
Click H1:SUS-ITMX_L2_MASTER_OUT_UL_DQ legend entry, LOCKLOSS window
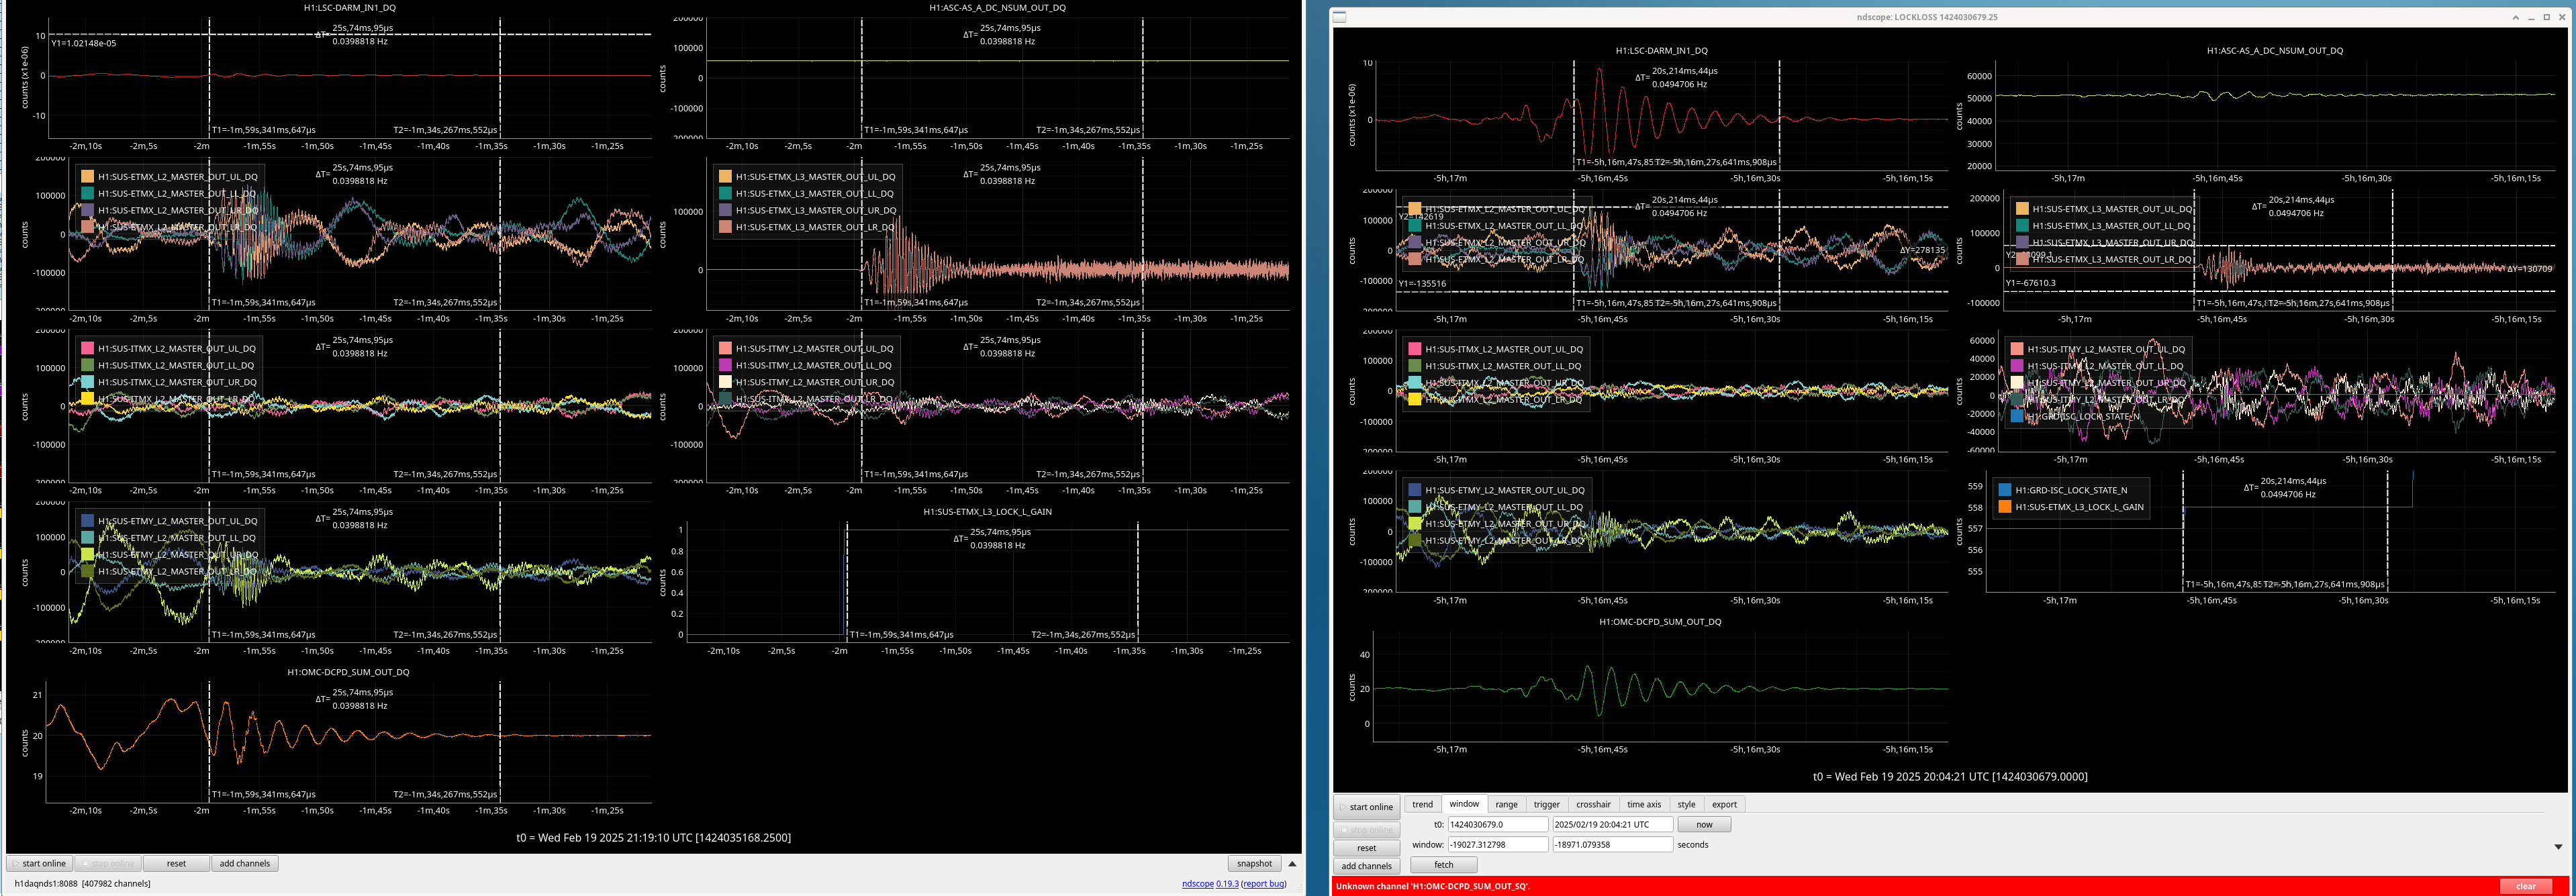click(x=1504, y=350)
